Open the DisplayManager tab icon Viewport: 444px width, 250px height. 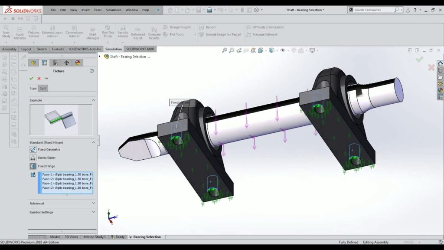[78, 62]
